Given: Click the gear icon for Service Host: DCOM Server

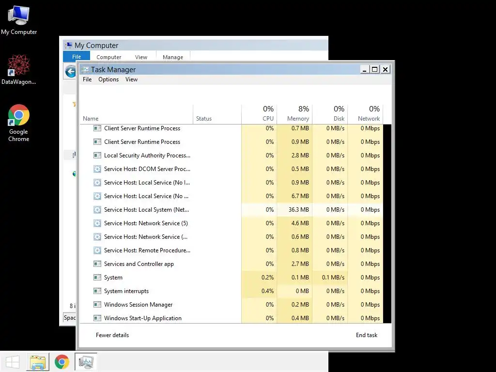Looking at the screenshot, I should point(97,169).
